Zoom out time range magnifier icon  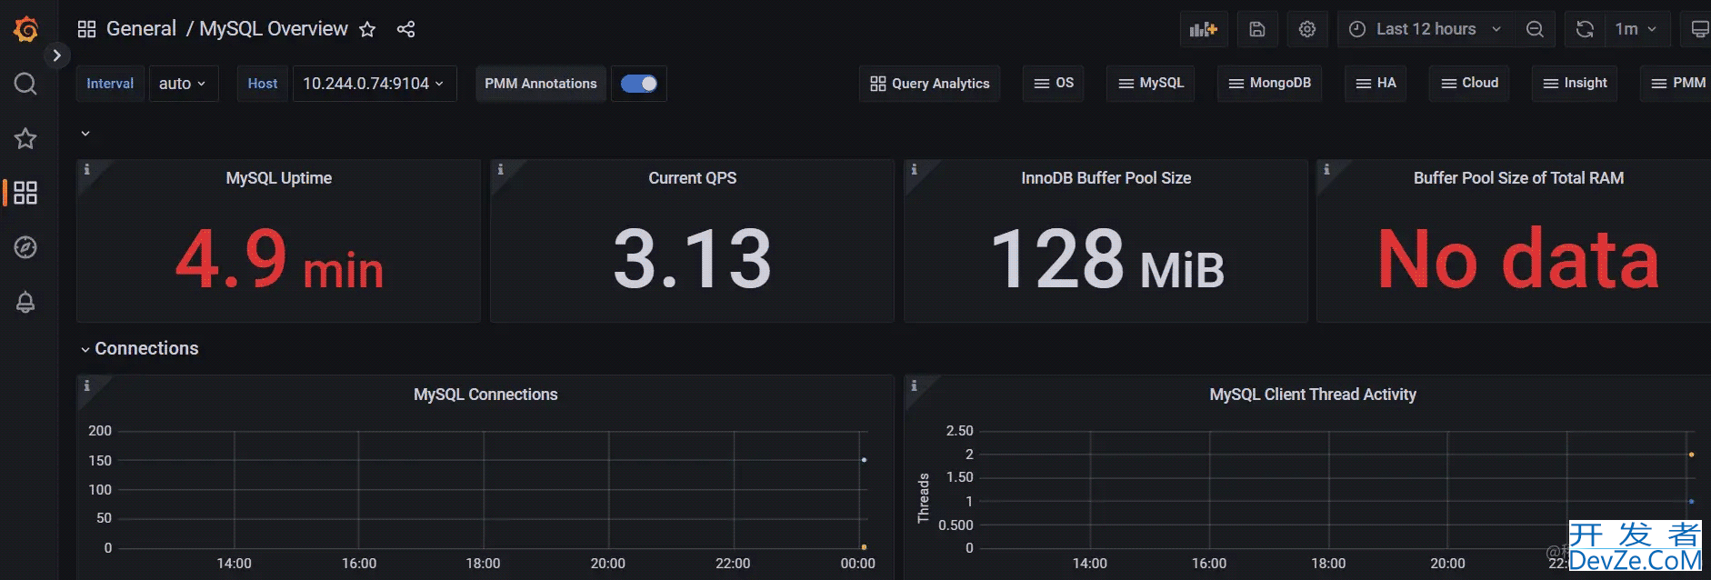point(1535,29)
